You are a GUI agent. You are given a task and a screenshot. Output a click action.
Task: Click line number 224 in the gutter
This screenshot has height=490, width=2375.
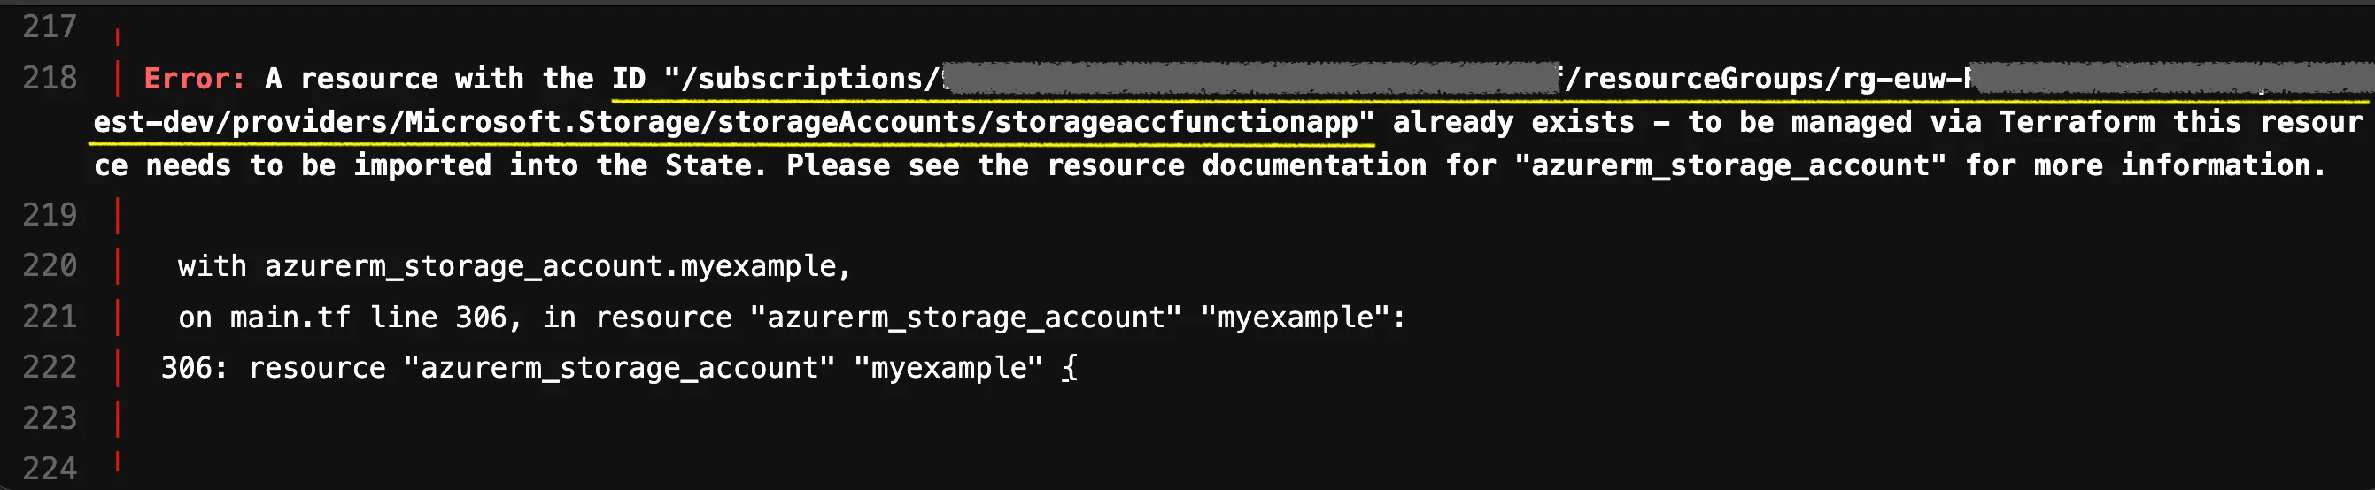[50, 469]
